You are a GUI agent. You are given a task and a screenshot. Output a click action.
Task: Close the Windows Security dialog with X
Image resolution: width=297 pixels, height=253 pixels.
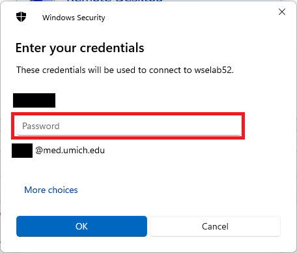[x=282, y=12]
